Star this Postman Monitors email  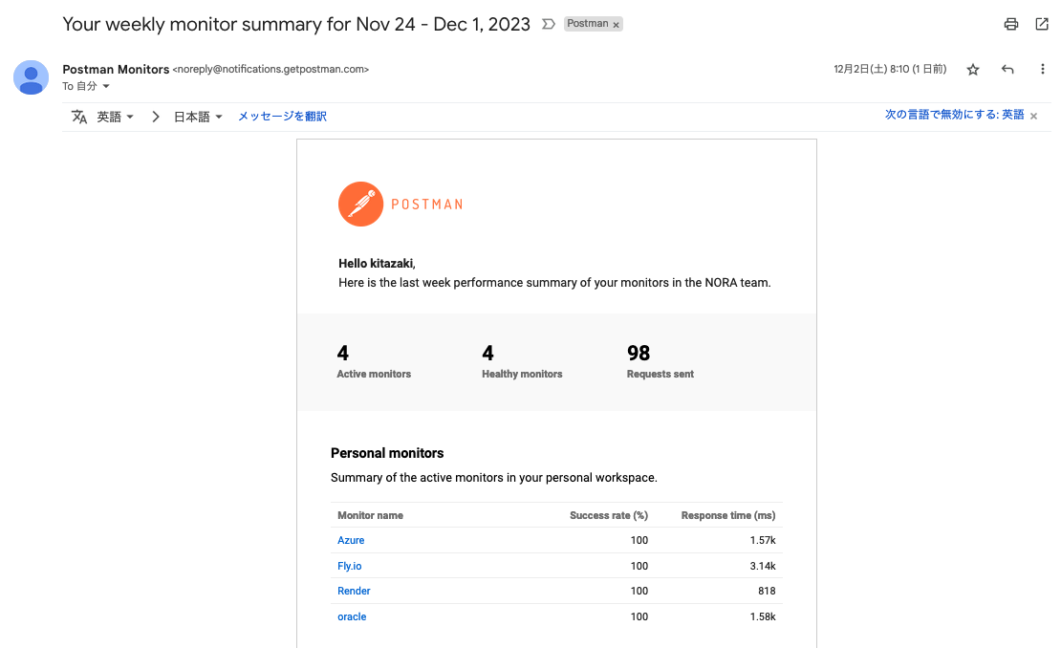(973, 70)
